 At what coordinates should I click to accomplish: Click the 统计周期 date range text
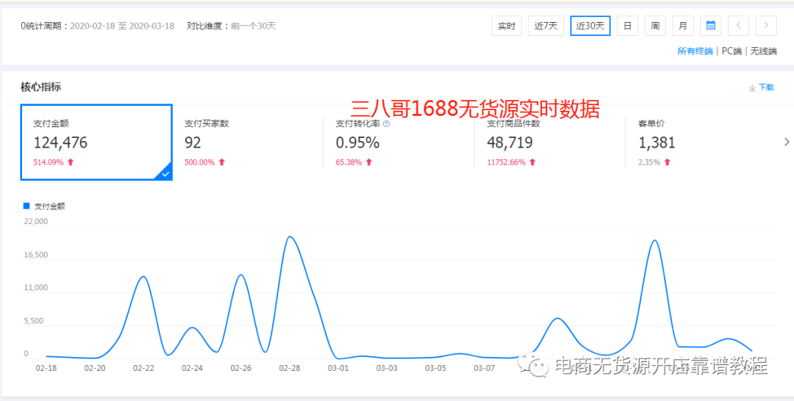(x=97, y=26)
